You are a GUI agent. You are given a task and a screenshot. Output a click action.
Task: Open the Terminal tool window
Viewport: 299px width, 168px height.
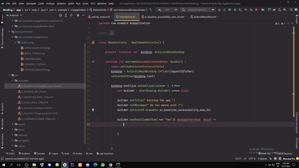pyautogui.click(x=39, y=154)
